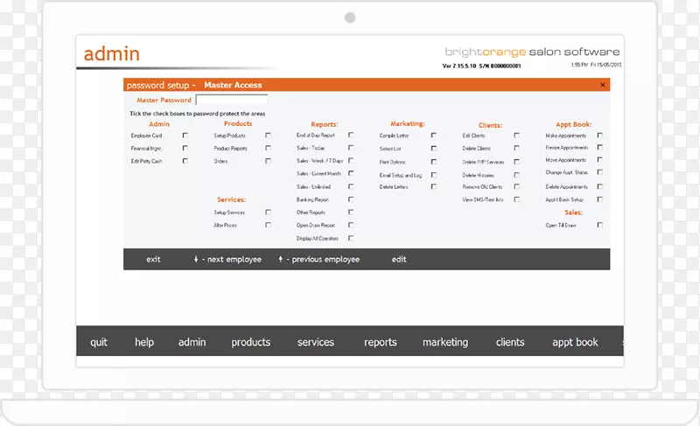Tick the Alter Prices checkbox
Image resolution: width=700 pixels, height=426 pixels.
point(268,225)
